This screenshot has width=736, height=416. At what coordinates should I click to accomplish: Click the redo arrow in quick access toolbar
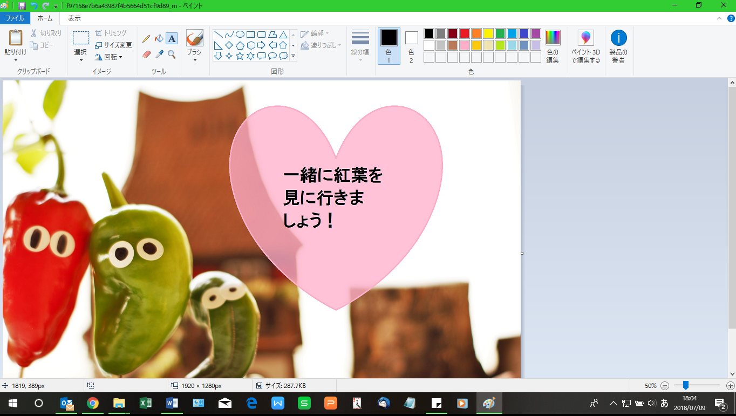click(x=45, y=5)
